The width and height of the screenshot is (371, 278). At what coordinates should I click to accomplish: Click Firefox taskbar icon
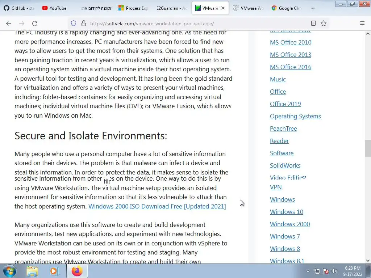click(x=77, y=271)
